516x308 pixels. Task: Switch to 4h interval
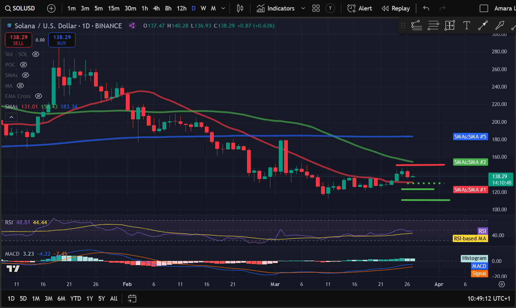(157, 8)
